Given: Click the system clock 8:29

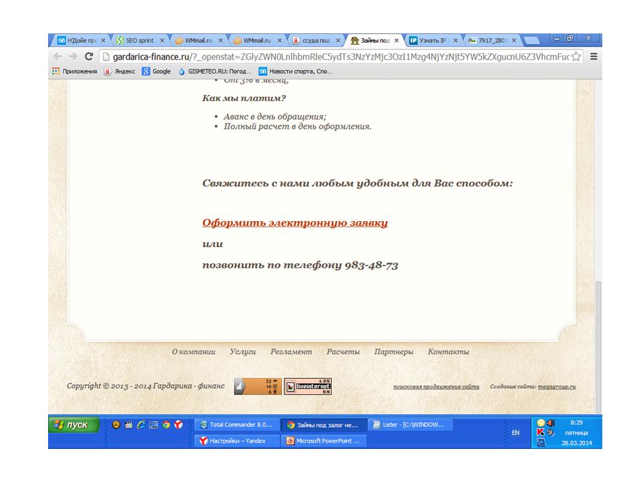Looking at the screenshot, I should point(576,422).
